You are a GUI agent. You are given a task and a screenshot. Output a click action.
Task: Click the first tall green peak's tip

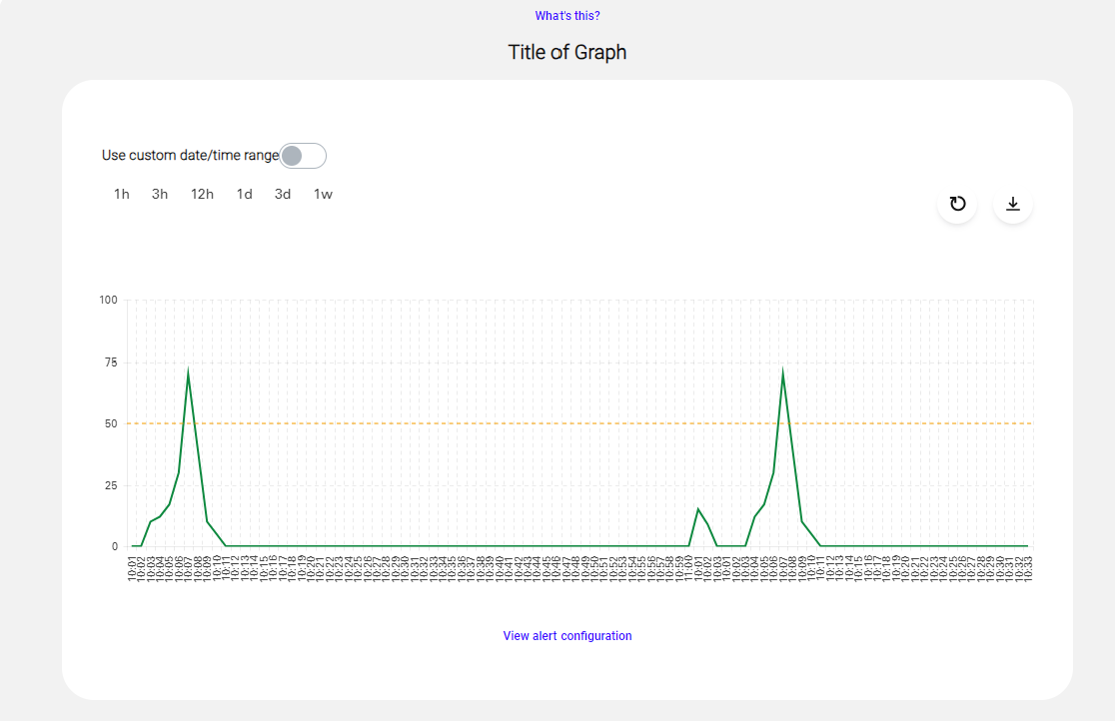188,372
